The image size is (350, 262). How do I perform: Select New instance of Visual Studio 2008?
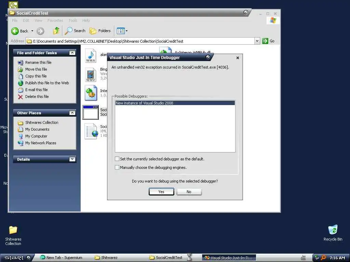175,103
